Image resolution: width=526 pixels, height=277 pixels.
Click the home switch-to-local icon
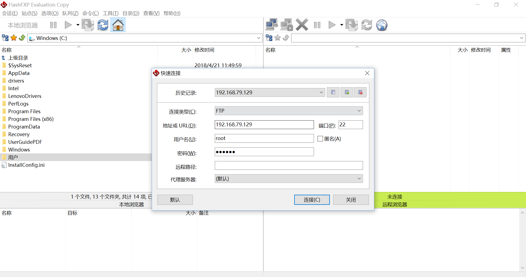click(118, 25)
